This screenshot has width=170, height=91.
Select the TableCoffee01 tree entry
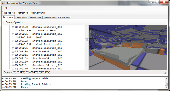click(38, 30)
